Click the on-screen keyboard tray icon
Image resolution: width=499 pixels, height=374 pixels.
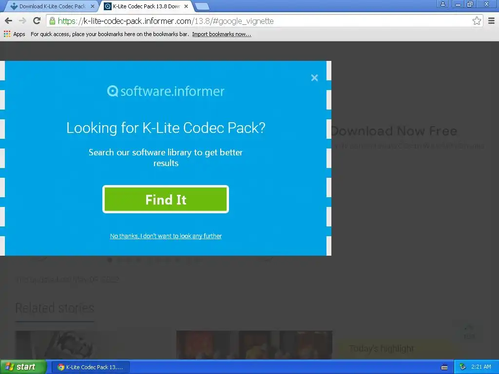[444, 367]
